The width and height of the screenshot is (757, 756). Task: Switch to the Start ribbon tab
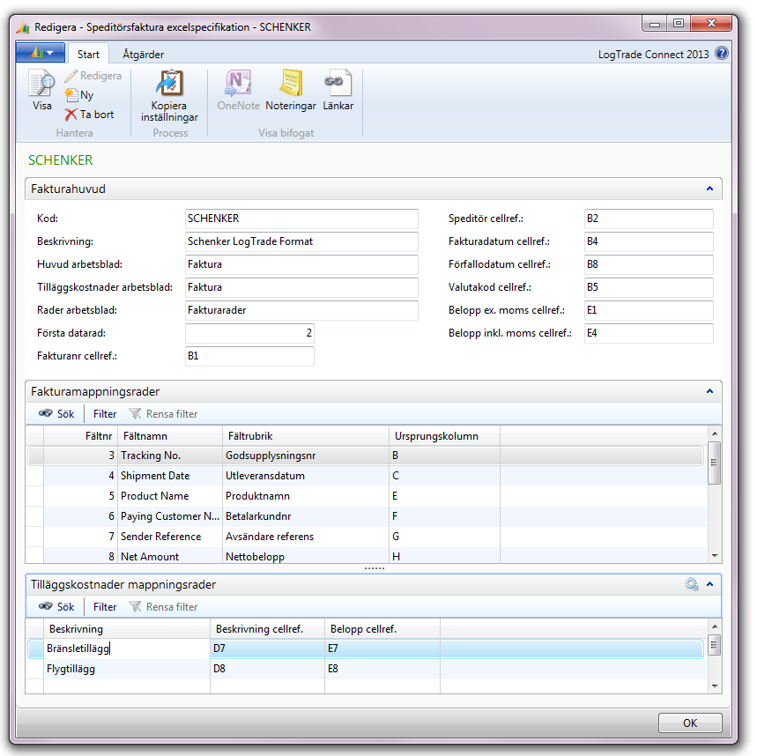(88, 54)
